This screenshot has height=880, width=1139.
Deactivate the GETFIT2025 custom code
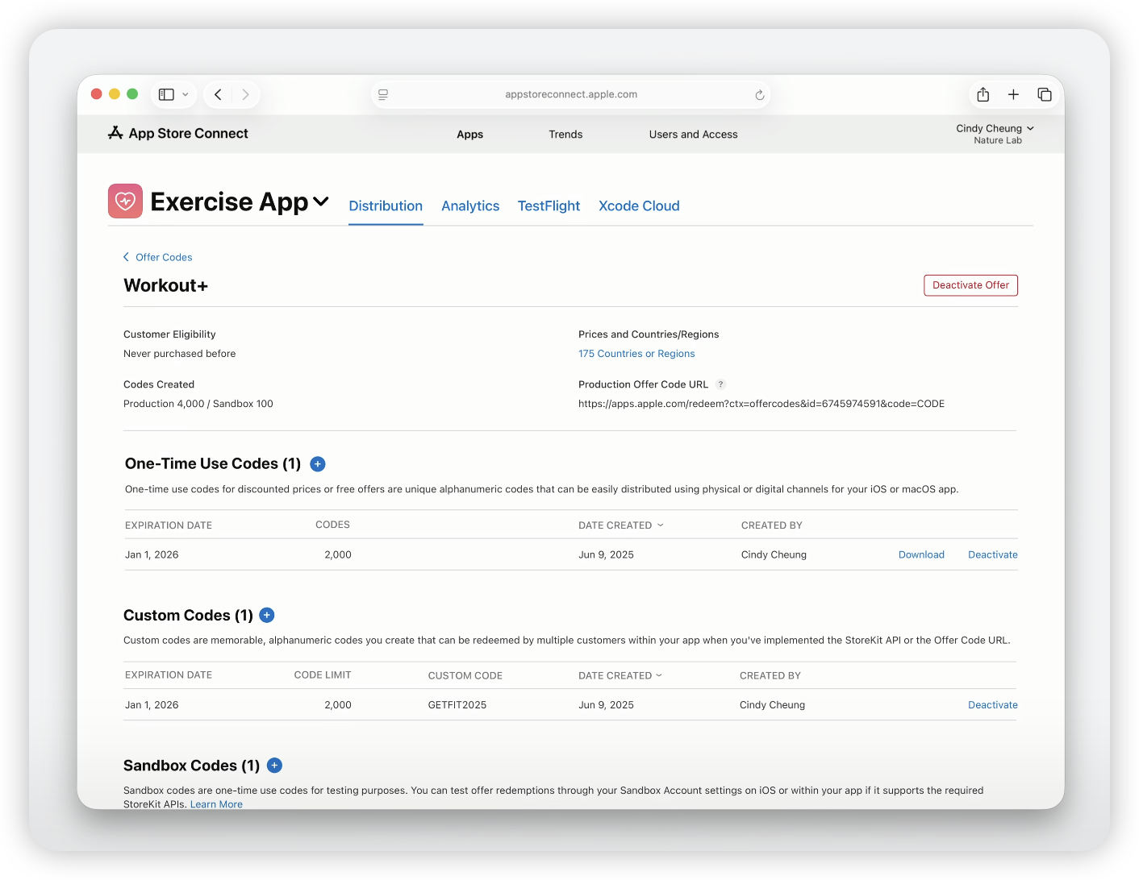click(993, 705)
